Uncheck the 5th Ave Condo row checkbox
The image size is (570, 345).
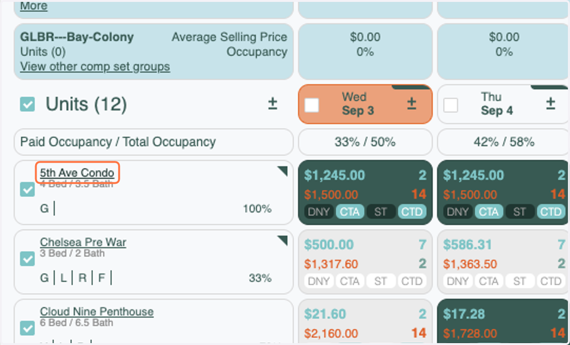click(x=28, y=190)
